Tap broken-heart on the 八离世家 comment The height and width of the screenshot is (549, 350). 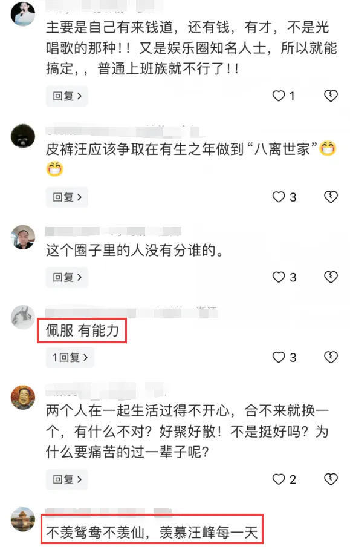(x=331, y=197)
